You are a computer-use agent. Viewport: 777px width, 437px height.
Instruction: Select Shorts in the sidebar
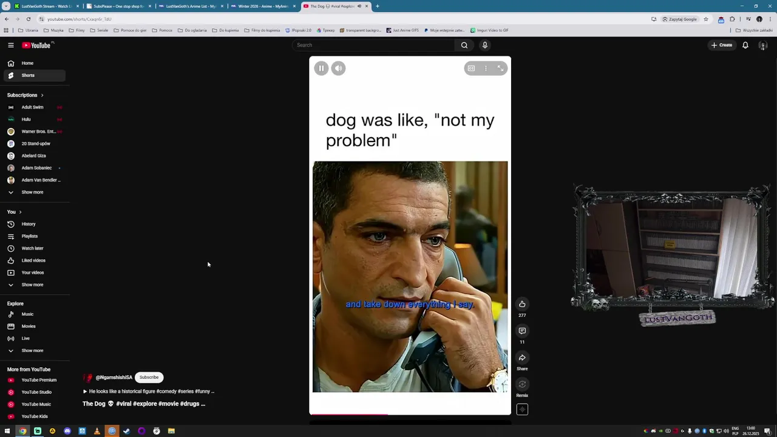coord(34,75)
